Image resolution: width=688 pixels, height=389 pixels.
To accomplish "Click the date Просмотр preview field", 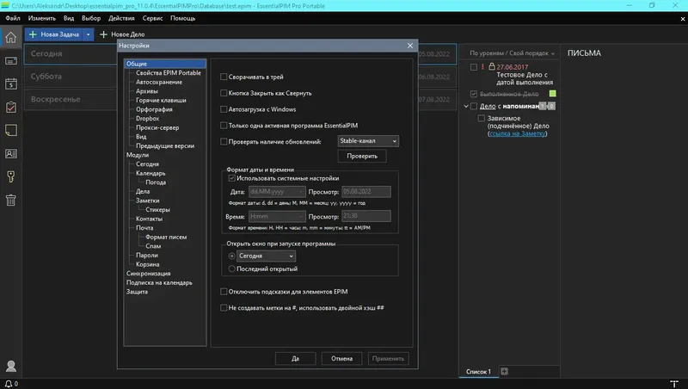I will click(366, 191).
